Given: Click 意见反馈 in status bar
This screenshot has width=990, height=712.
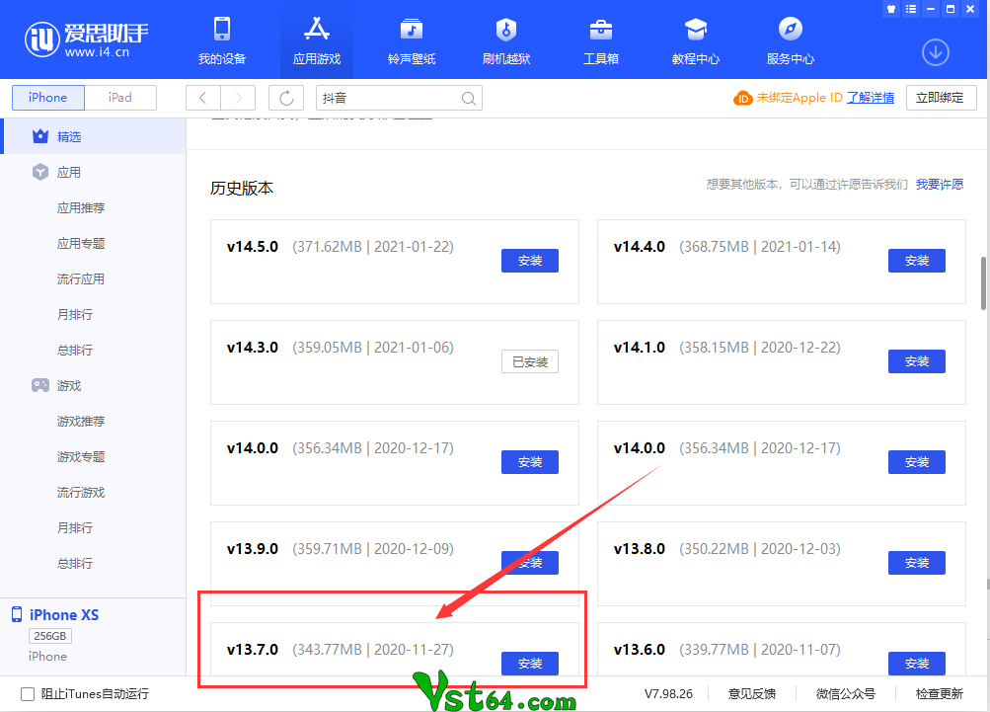Looking at the screenshot, I should pyautogui.click(x=751, y=693).
